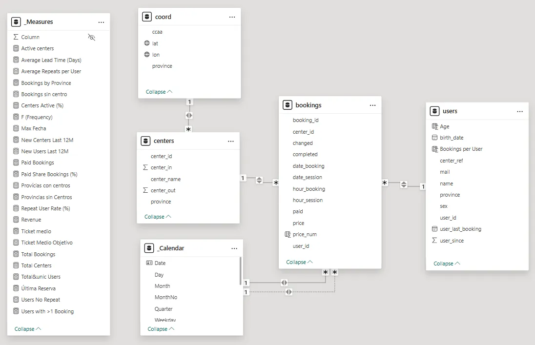Viewport: 535px width, 345px height.
Task: Select the center_ref field in users
Action: pos(452,161)
